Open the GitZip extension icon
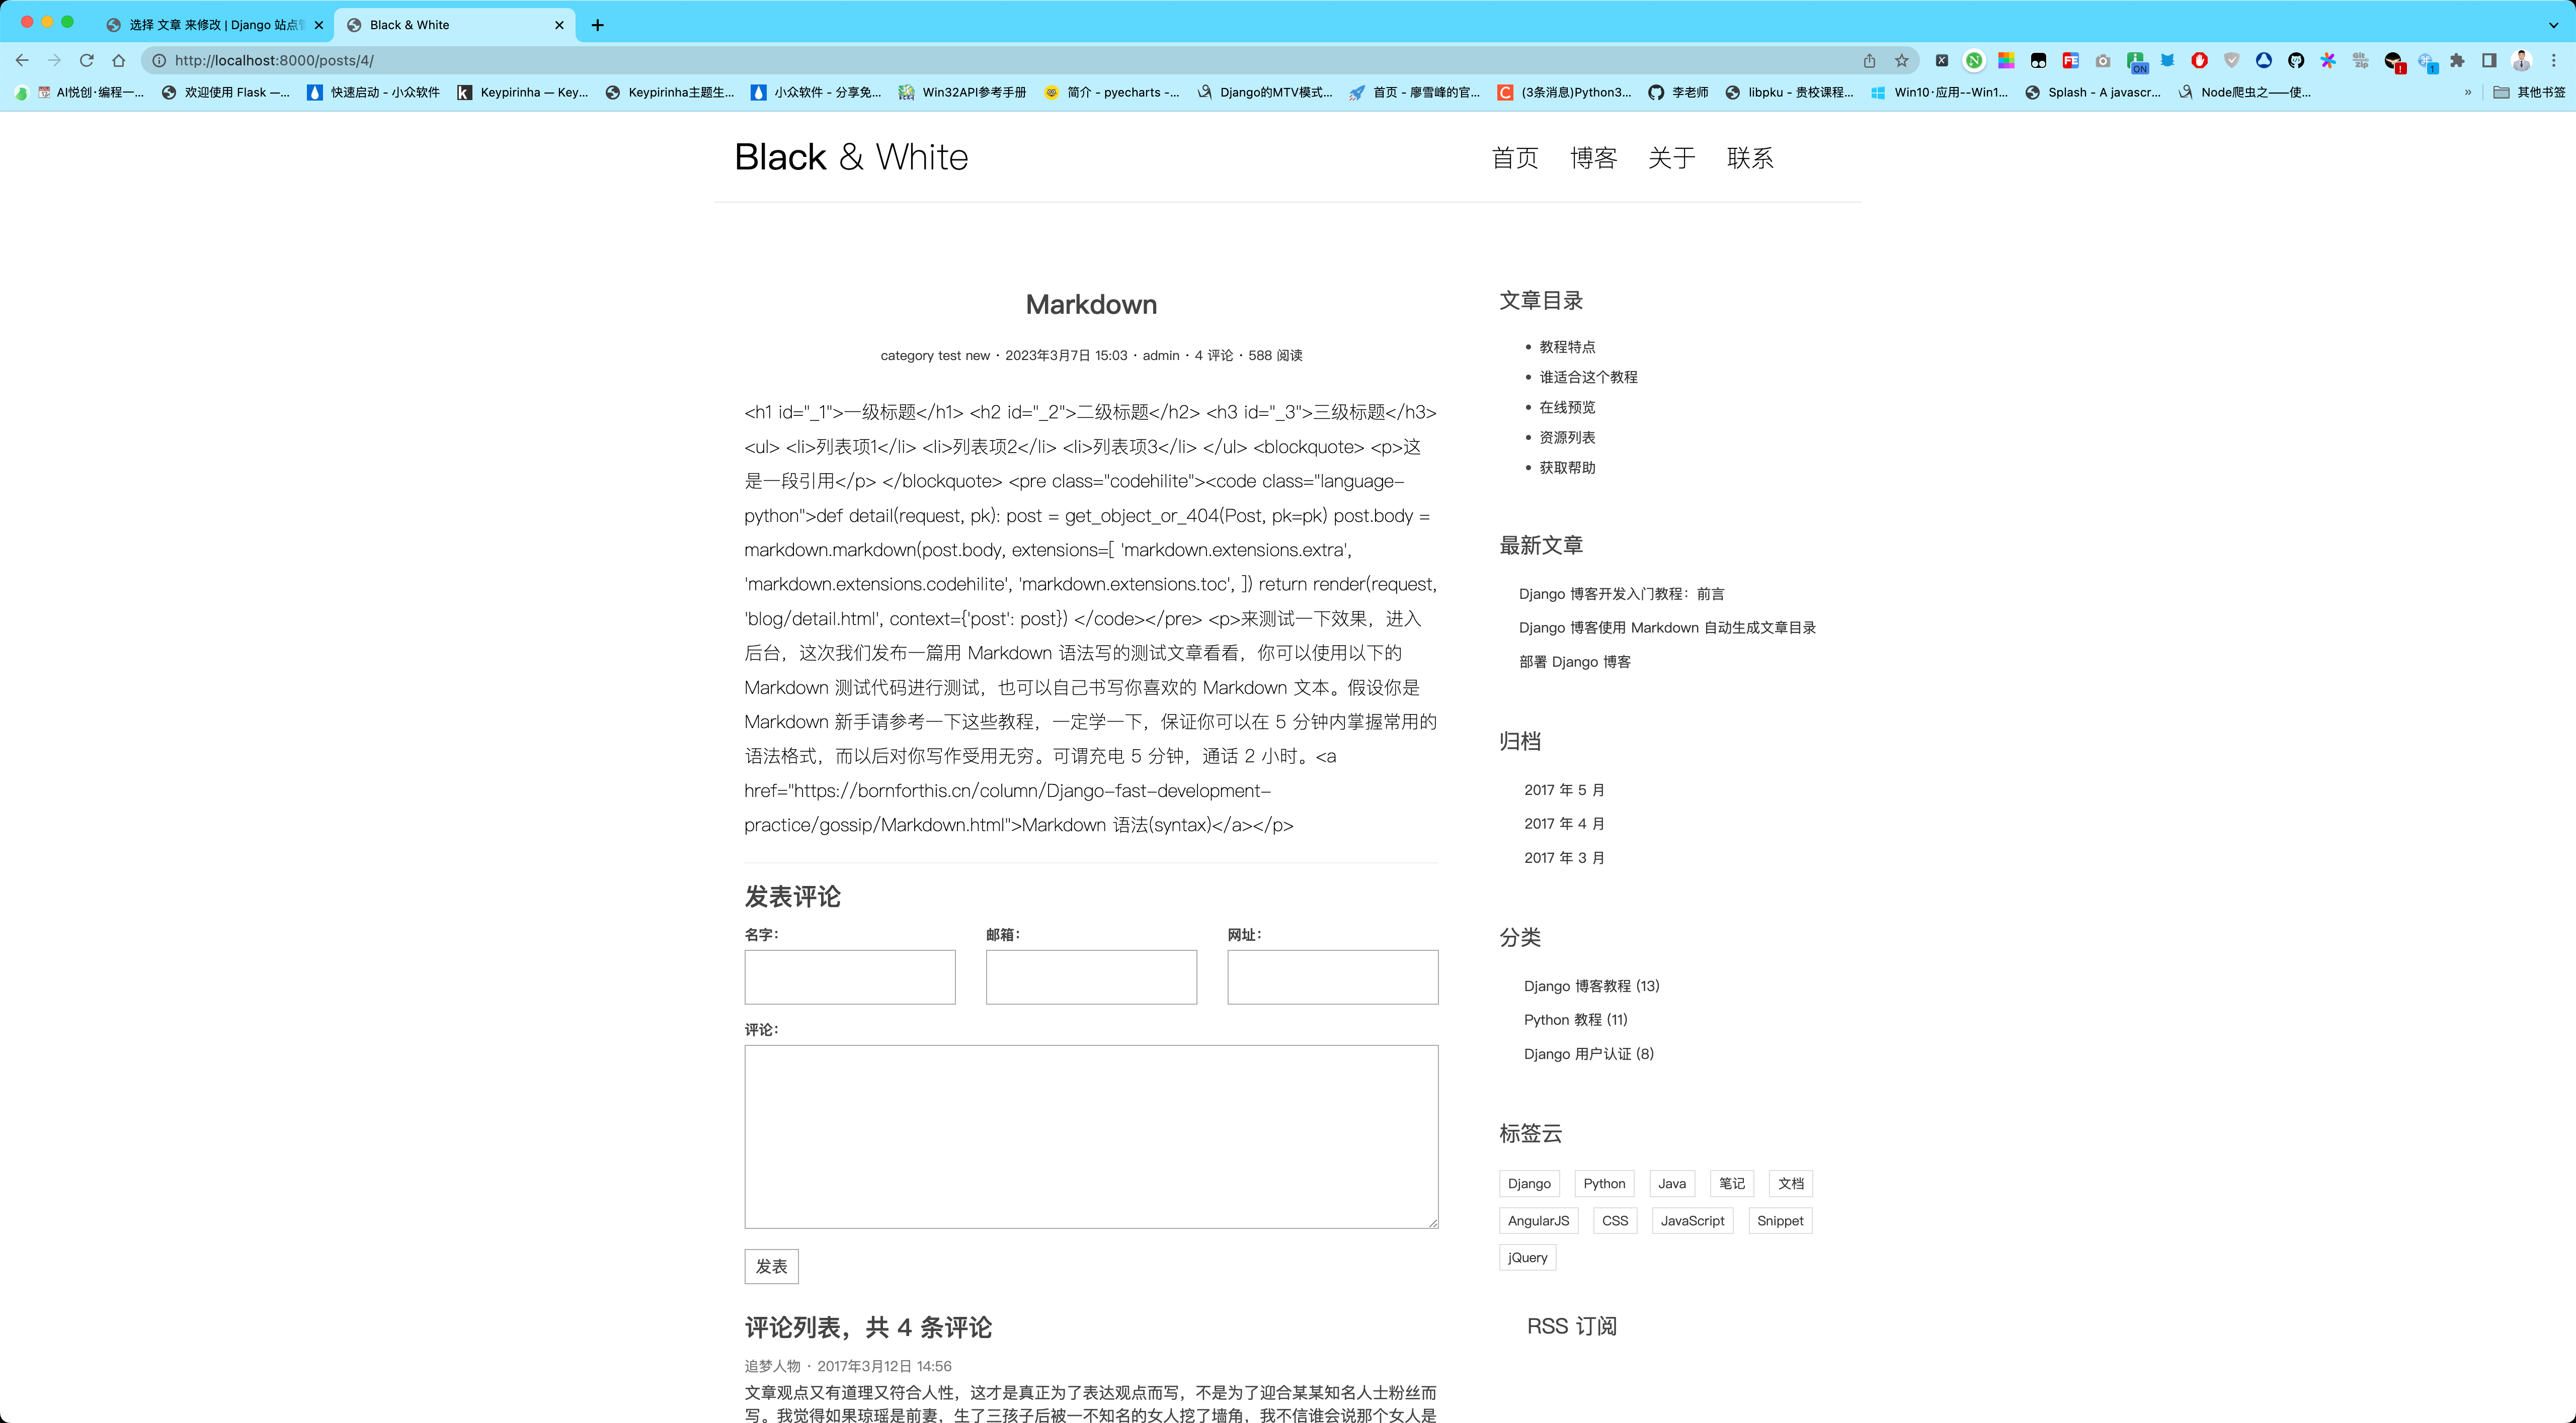The width and height of the screenshot is (2576, 1423). click(2361, 60)
